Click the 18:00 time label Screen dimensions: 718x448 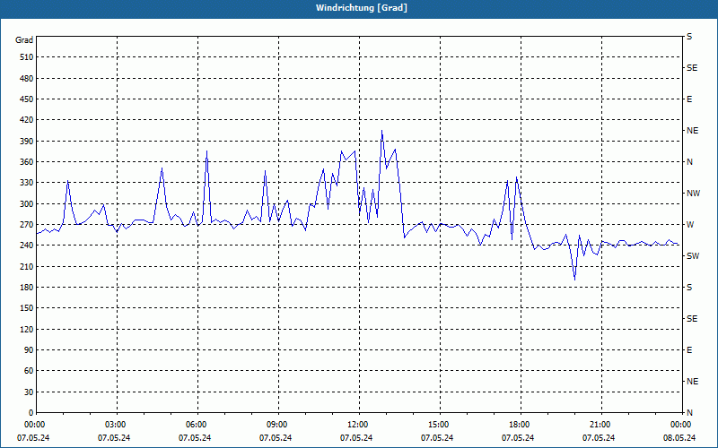coord(520,425)
